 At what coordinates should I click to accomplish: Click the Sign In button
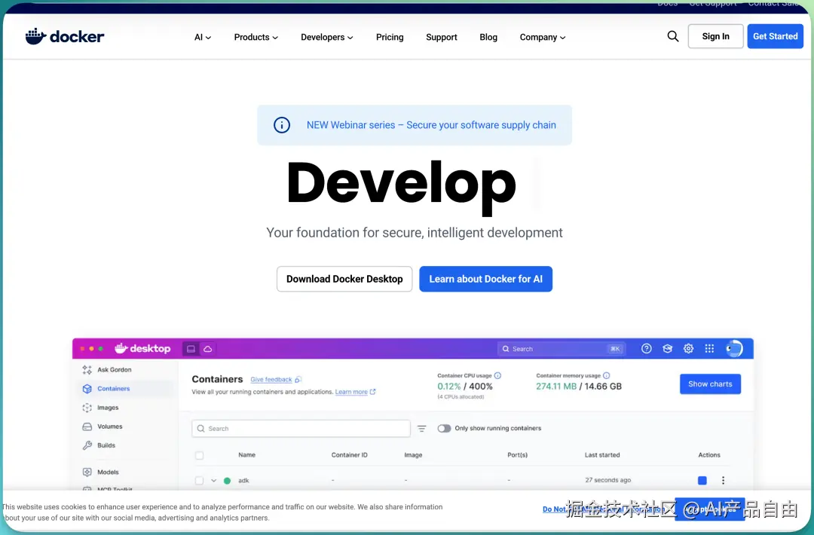point(716,36)
